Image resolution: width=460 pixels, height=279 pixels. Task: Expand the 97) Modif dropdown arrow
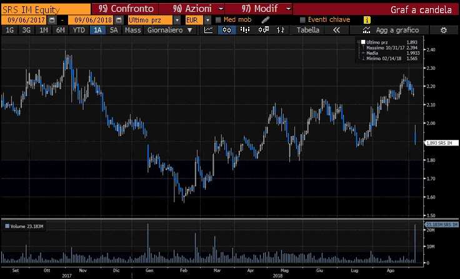coord(289,9)
